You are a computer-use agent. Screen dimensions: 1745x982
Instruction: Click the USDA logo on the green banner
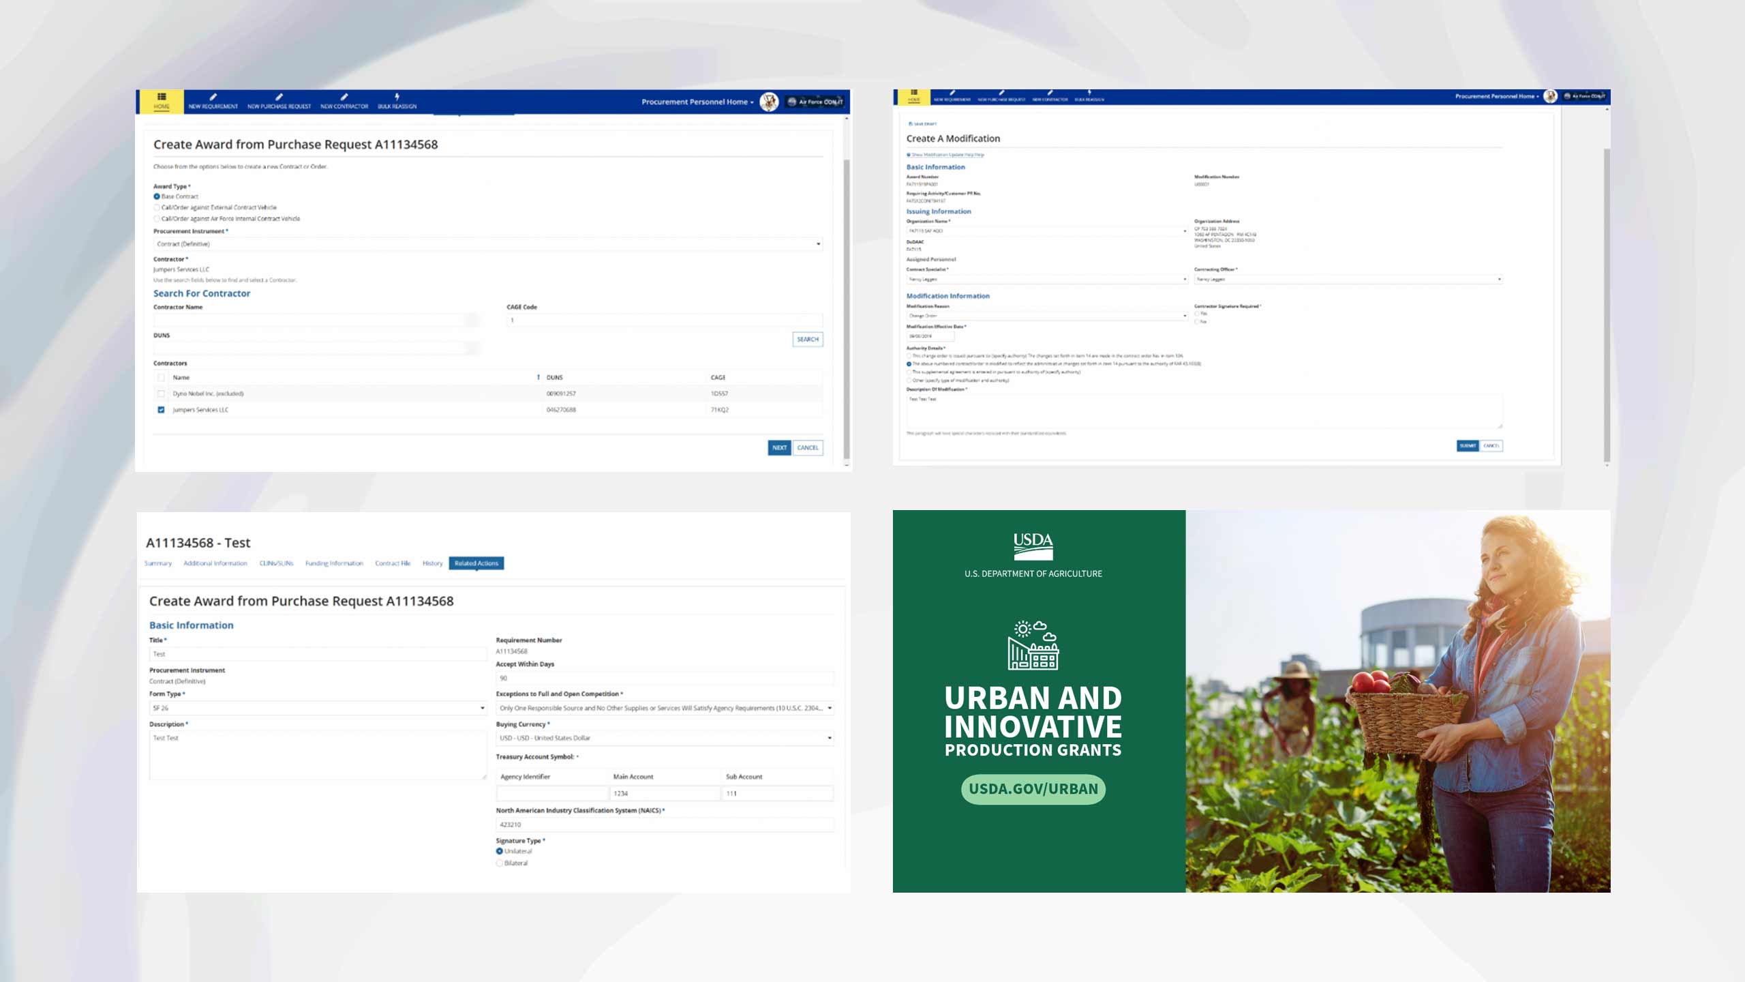click(1033, 546)
